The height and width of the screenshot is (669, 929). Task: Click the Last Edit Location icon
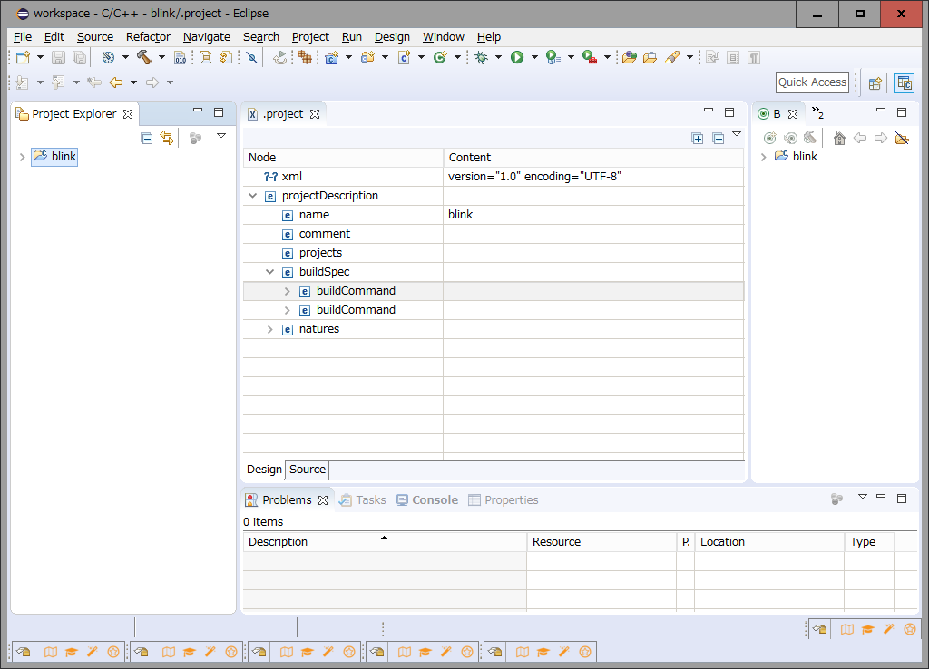[x=94, y=82]
